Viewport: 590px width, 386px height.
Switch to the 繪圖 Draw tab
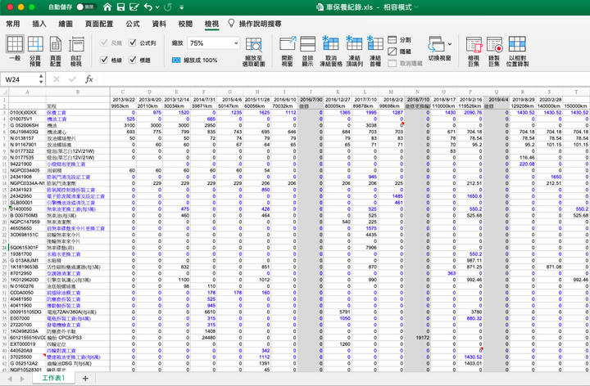click(66, 24)
